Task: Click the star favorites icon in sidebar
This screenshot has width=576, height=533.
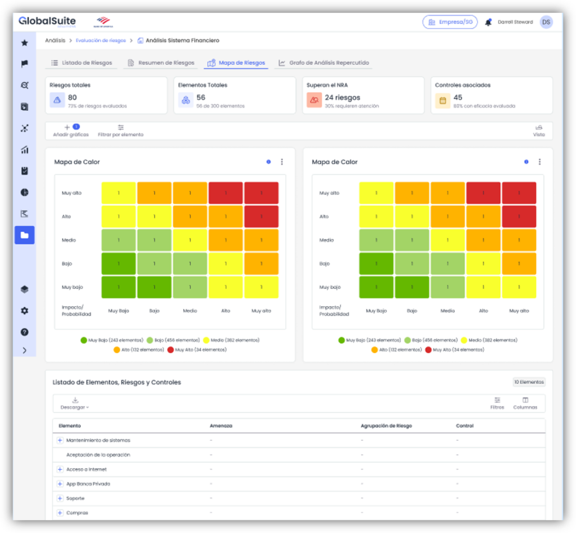Action: tap(24, 43)
